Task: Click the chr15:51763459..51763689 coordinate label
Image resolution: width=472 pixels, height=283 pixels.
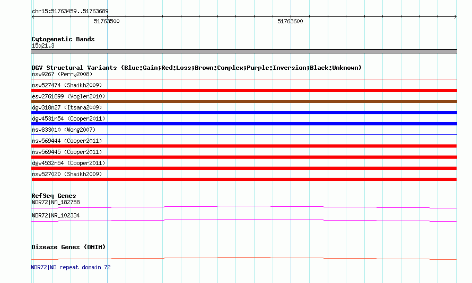Action: pos(70,11)
